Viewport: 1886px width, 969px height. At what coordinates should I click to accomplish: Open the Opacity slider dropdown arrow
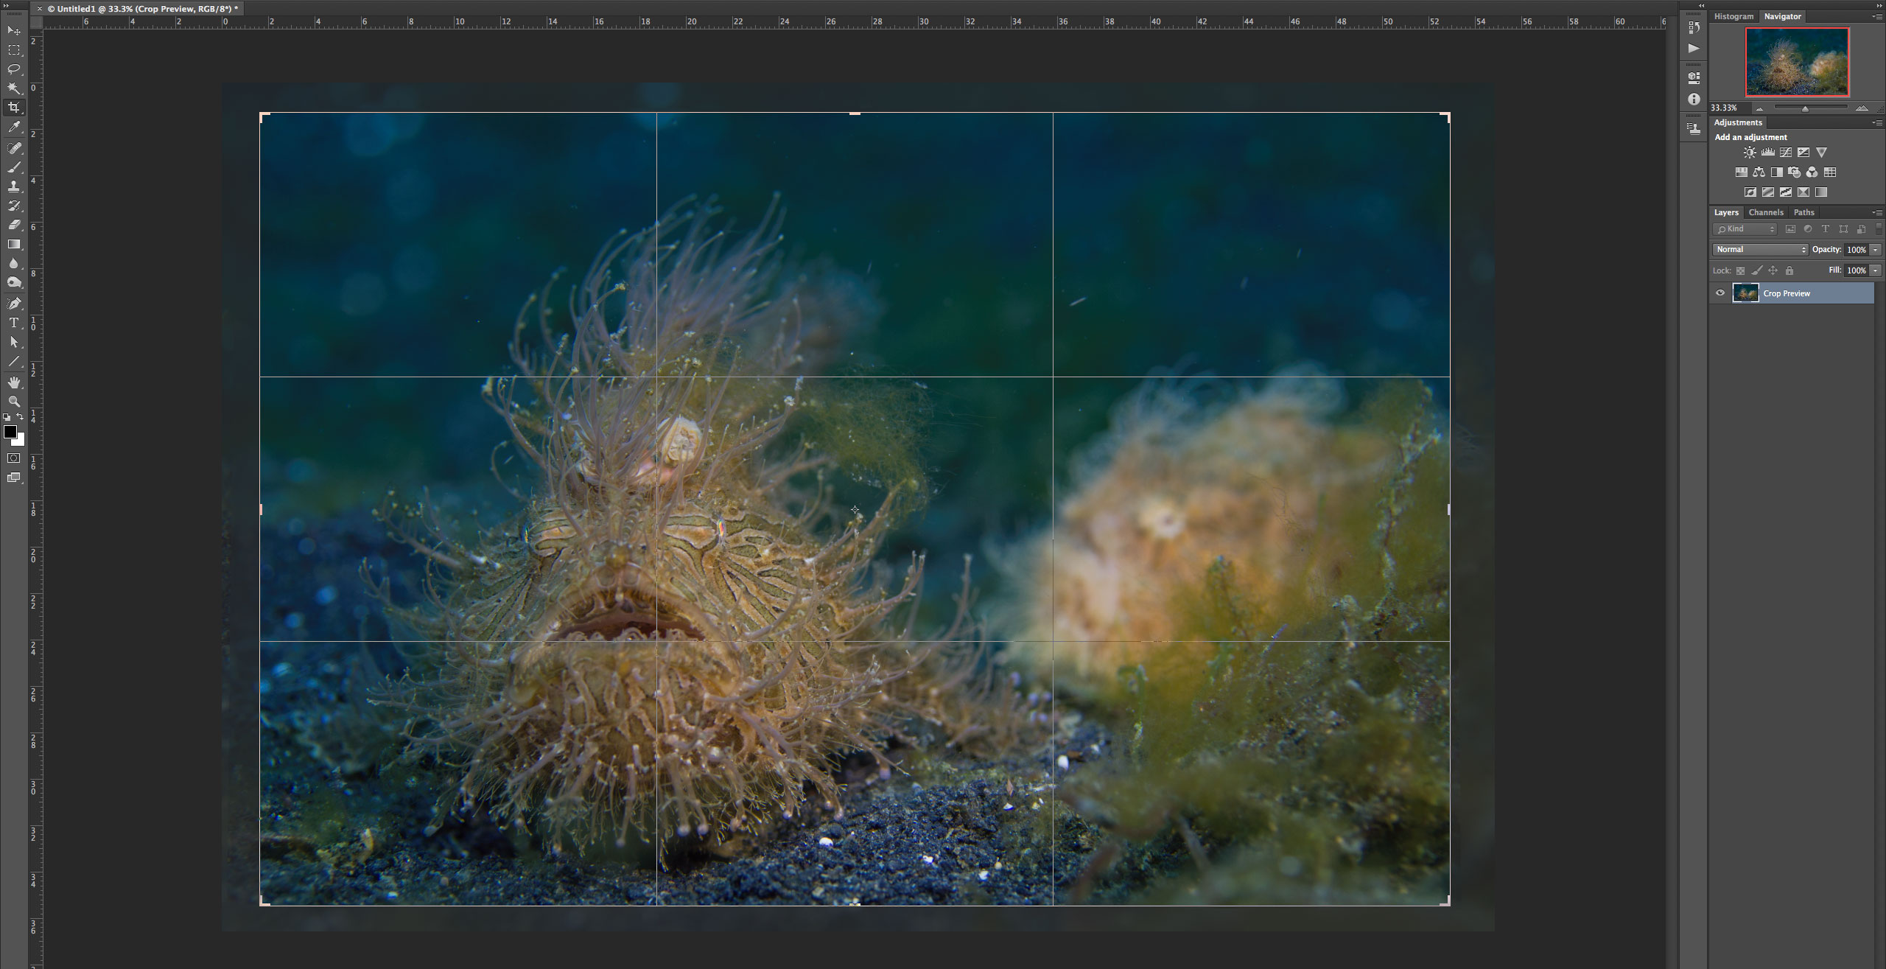pyautogui.click(x=1876, y=250)
